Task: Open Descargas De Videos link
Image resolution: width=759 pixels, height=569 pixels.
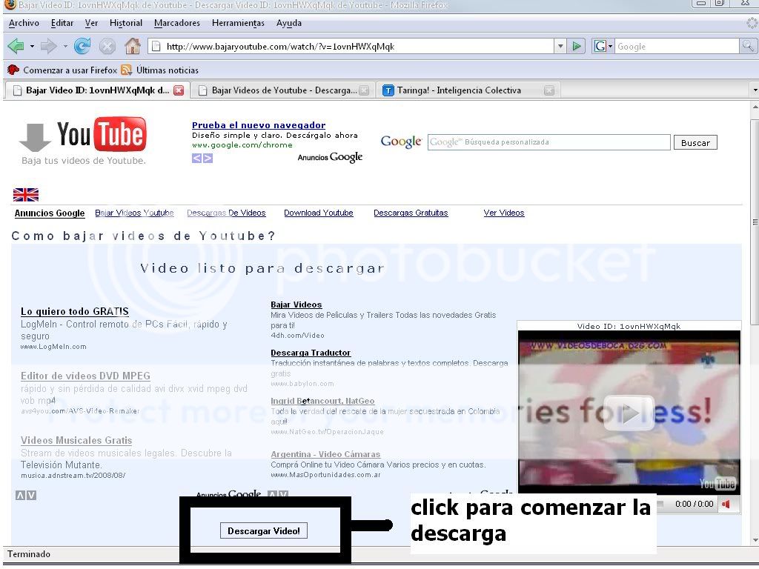Action: (x=226, y=213)
